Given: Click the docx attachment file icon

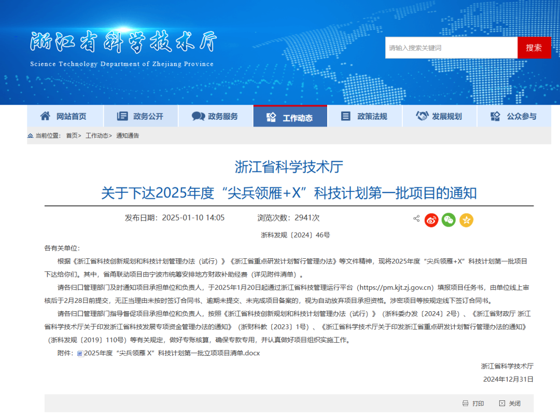Looking at the screenshot, I should pos(80,353).
